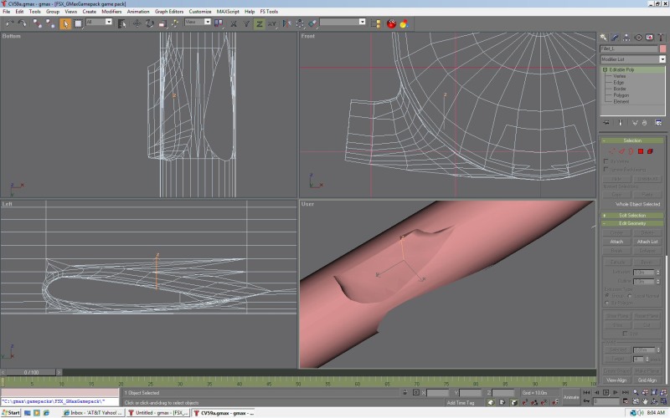Toggle the By Vertex checkbox
Image resolution: width=670 pixels, height=418 pixels.
[606, 162]
